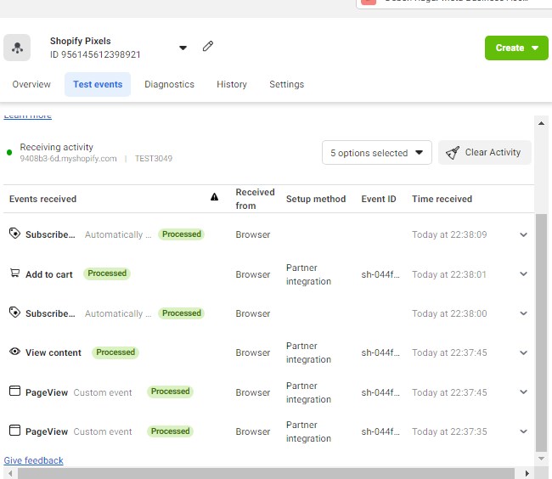Click the pencil edit name icon
This screenshot has width=552, height=479.
208,46
